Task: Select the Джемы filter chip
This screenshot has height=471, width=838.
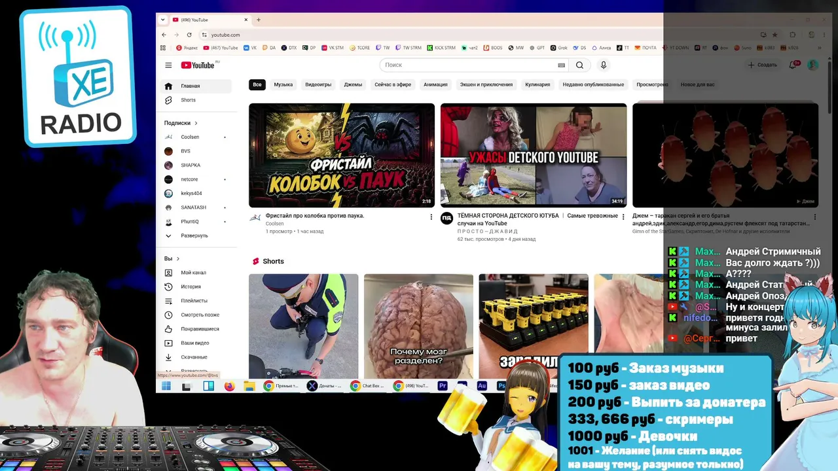Action: 353,84
